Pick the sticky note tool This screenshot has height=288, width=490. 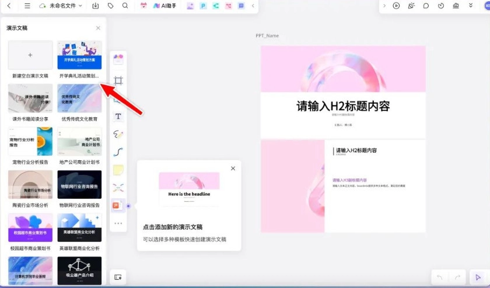118,170
